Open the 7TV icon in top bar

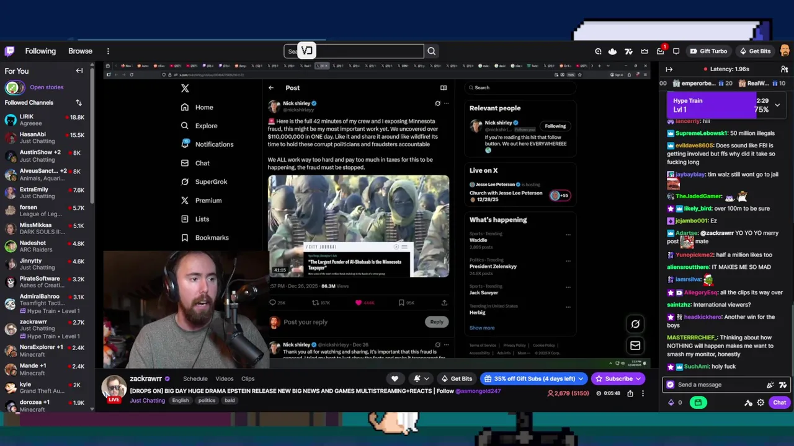coord(628,51)
